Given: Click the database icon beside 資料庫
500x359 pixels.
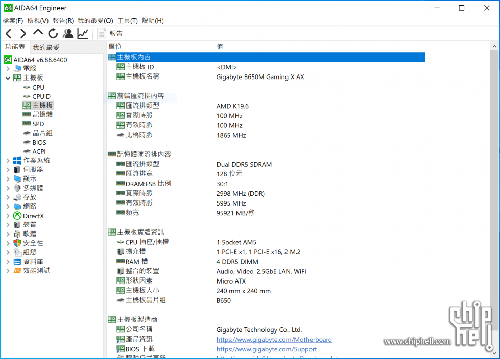Looking at the screenshot, I should coord(17,262).
